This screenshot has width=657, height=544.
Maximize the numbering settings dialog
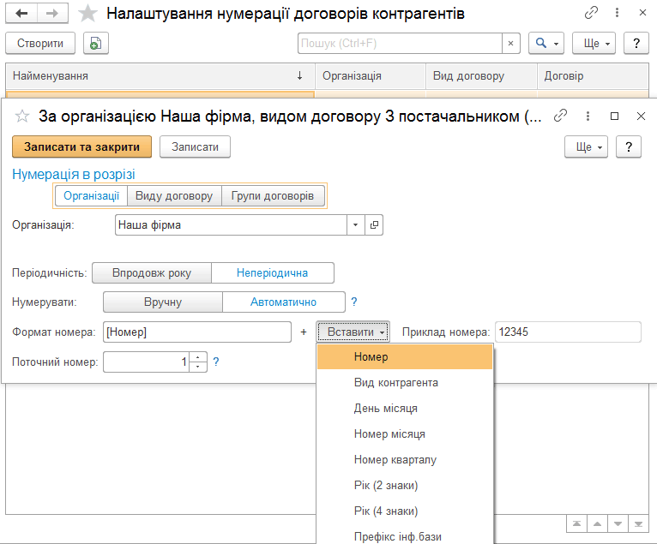614,116
